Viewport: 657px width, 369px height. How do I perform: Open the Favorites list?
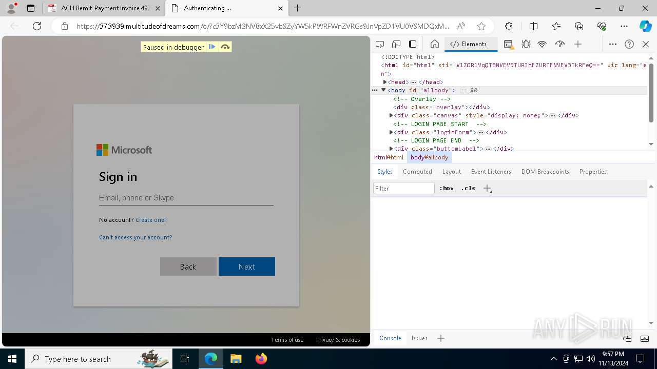point(556,26)
